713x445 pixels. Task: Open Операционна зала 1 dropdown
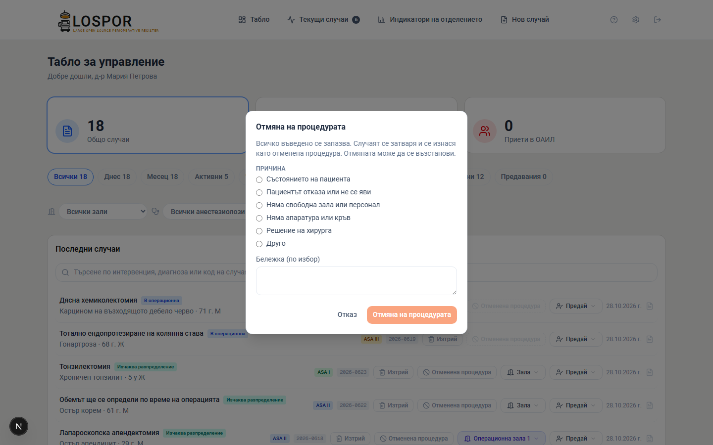(x=502, y=439)
